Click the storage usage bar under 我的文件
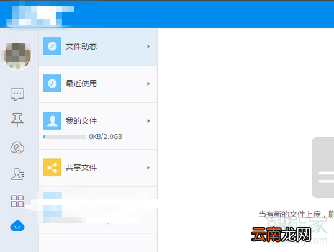 pyautogui.click(x=65, y=137)
